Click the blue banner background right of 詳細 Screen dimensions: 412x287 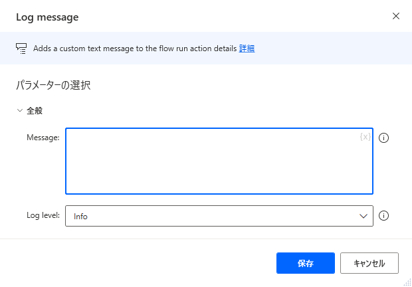(332, 48)
